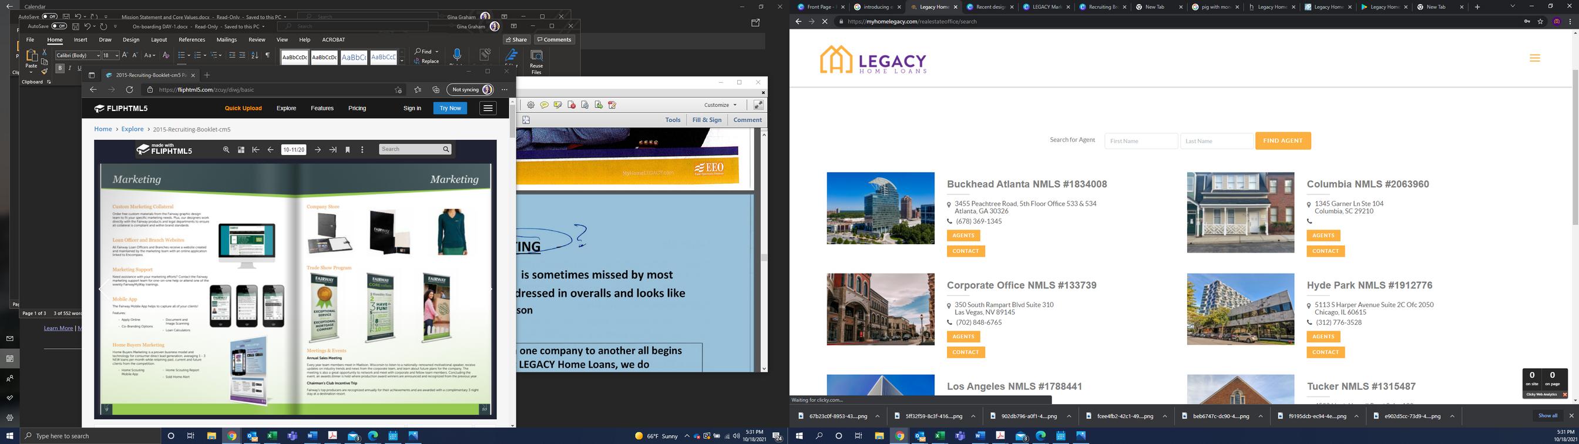Open thumbnails grid in FlipHTML5 viewer
This screenshot has height=444, width=1579.
coord(241,150)
